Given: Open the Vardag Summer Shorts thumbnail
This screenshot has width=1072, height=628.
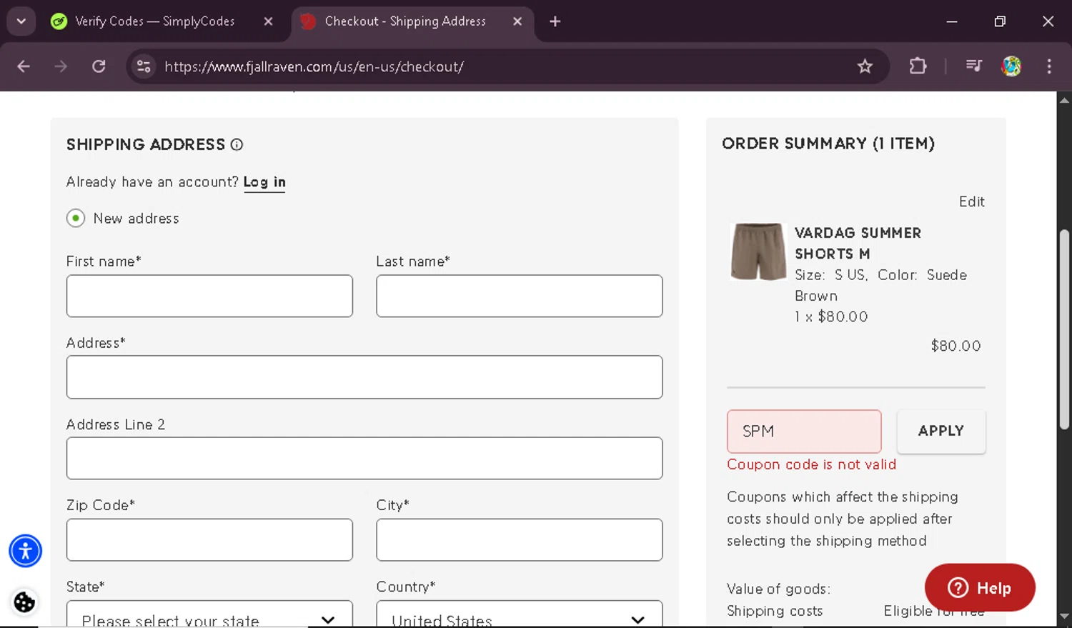Looking at the screenshot, I should pos(758,251).
